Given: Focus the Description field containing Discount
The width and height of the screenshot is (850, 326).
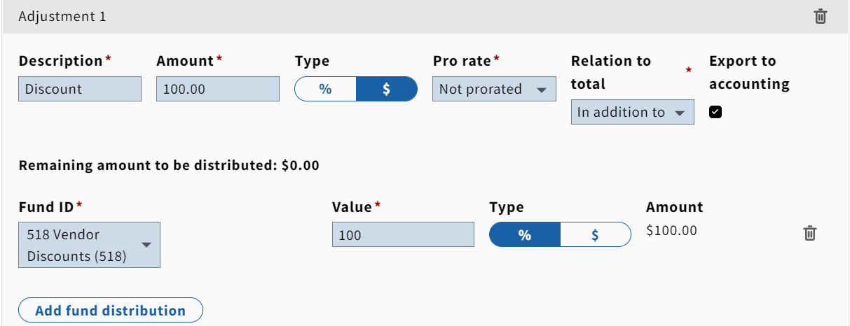Looking at the screenshot, I should click(80, 90).
